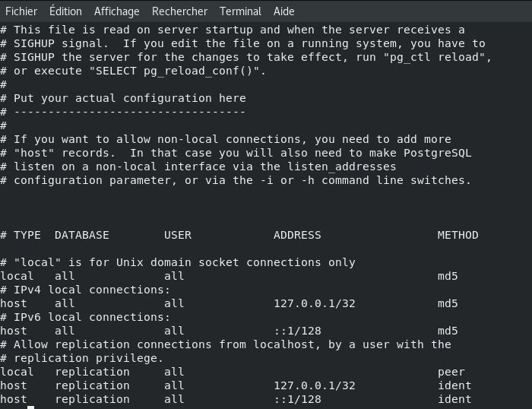Open the Fichier menu
Image resolution: width=532 pixels, height=409 pixels.
(x=21, y=11)
